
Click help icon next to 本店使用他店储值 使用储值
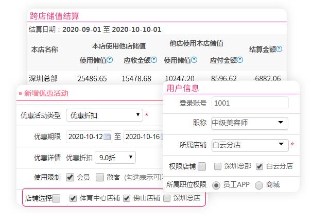(110, 60)
